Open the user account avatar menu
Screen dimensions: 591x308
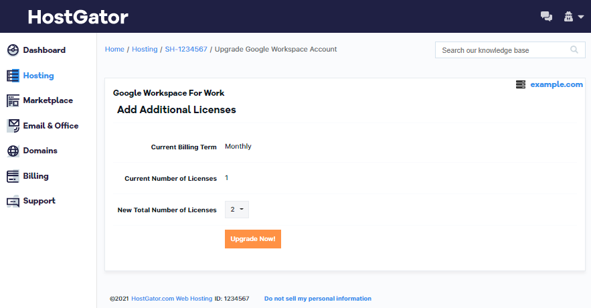(x=574, y=17)
